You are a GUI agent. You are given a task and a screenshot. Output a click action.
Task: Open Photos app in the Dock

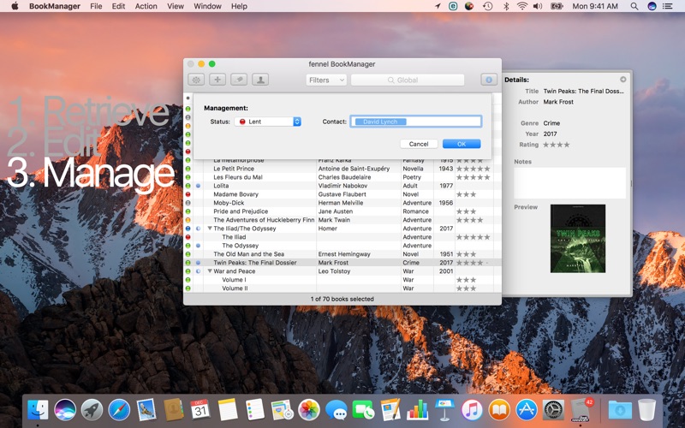pyautogui.click(x=309, y=410)
